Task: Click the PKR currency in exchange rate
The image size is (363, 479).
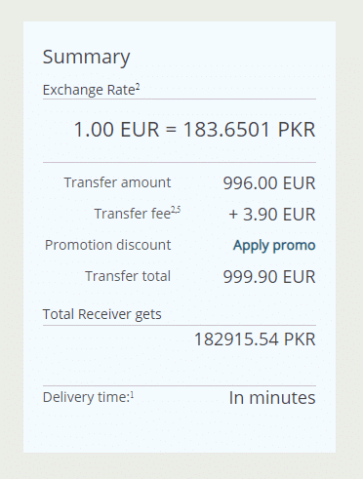Action: click(x=297, y=130)
